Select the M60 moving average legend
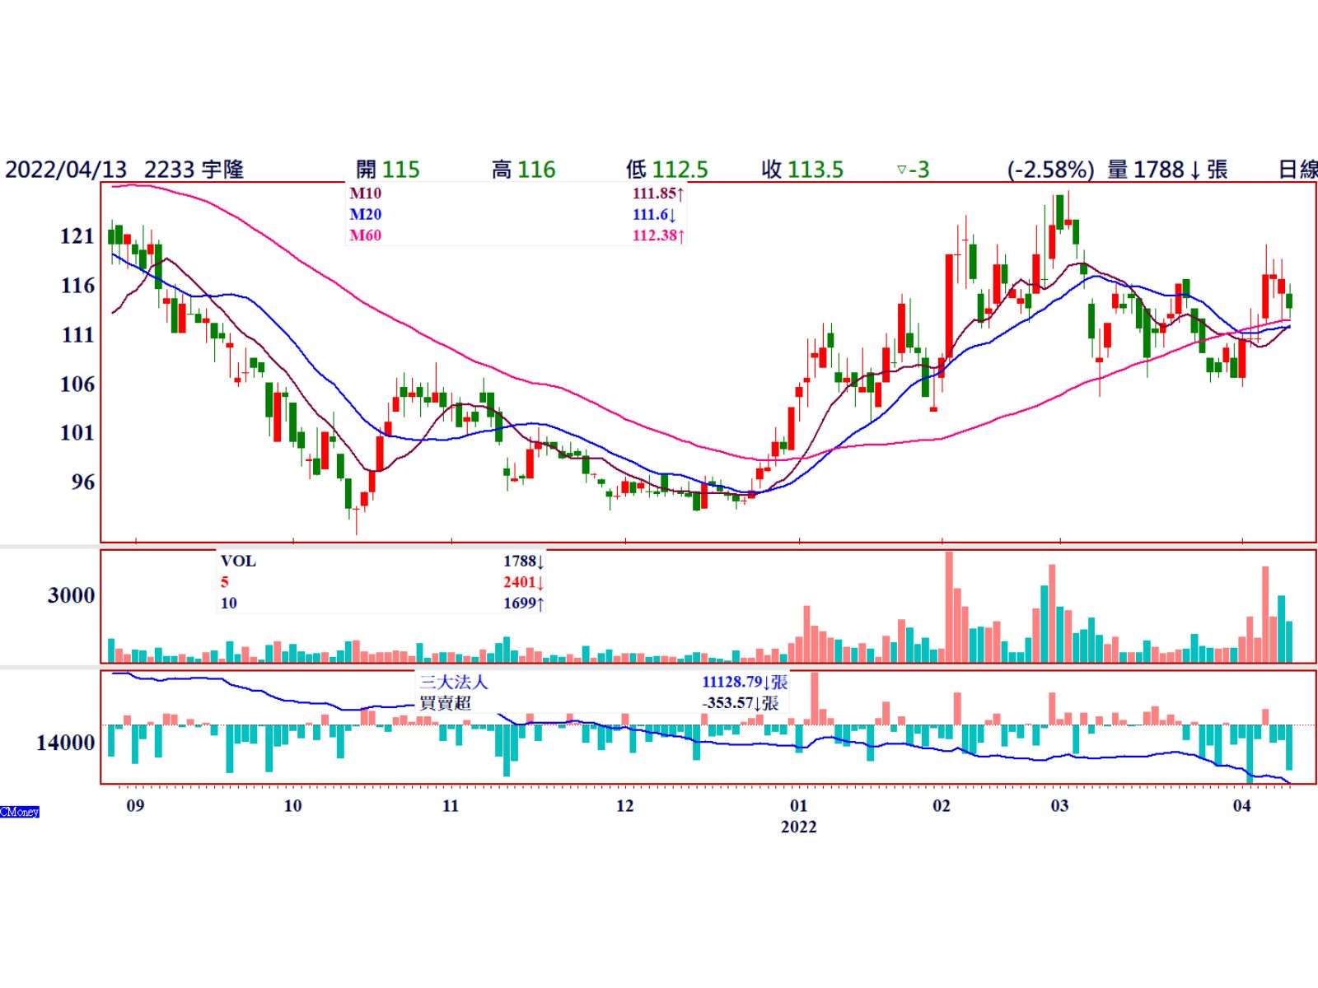 click(x=366, y=235)
